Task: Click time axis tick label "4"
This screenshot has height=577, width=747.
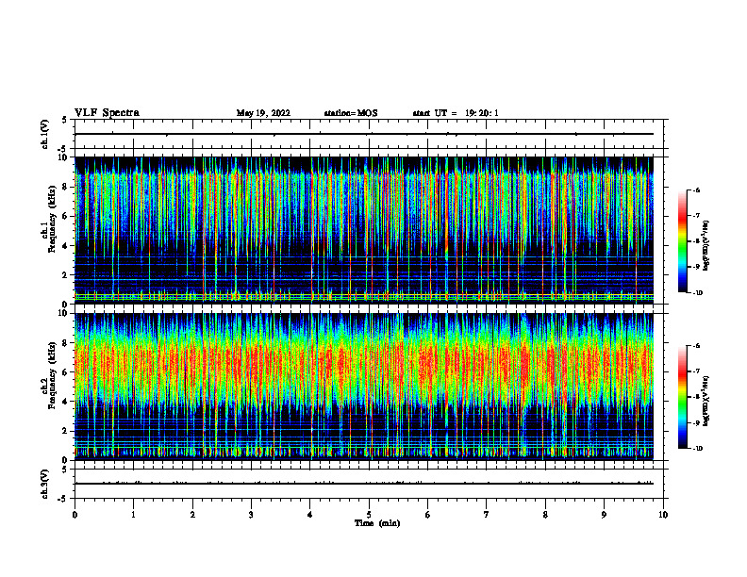Action: (310, 515)
